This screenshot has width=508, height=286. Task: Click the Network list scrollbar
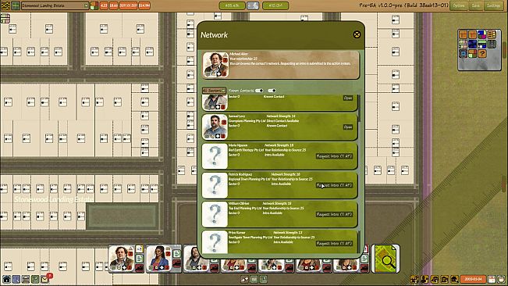pyautogui.click(x=360, y=109)
